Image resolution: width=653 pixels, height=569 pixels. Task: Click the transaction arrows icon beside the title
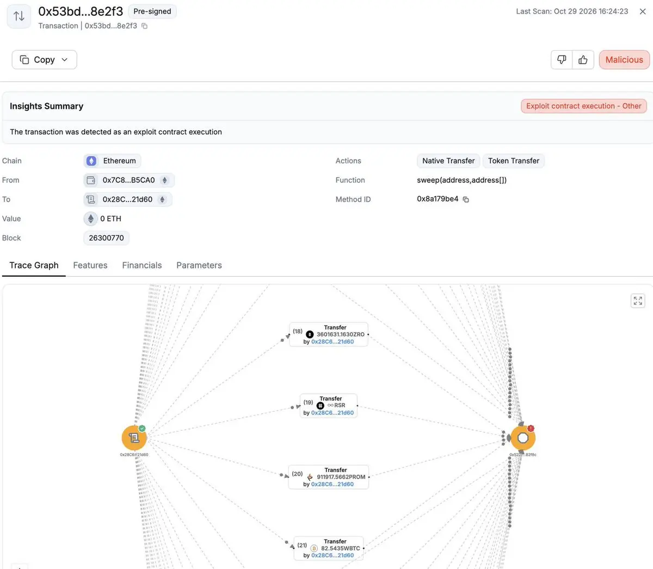pos(19,16)
